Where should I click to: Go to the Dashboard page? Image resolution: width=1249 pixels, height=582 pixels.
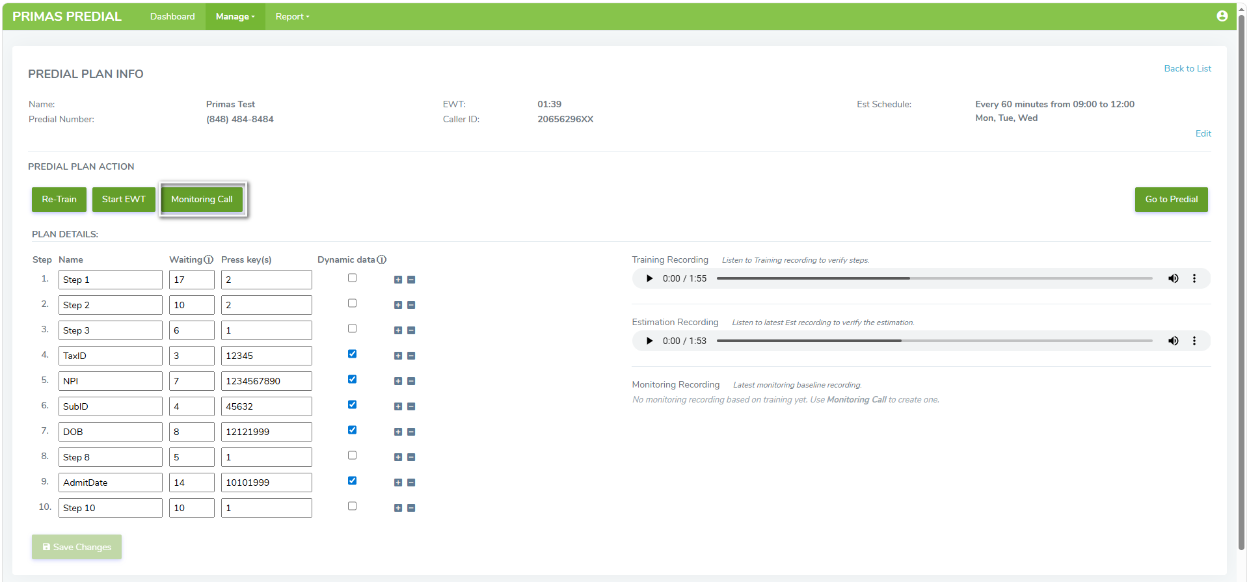172,16
